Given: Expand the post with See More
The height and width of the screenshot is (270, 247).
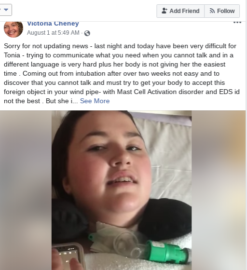Looking at the screenshot, I should click(95, 101).
